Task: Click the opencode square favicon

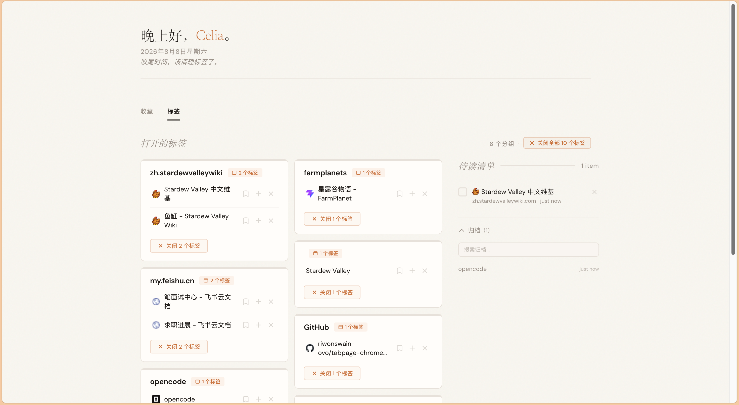Action: coord(156,399)
